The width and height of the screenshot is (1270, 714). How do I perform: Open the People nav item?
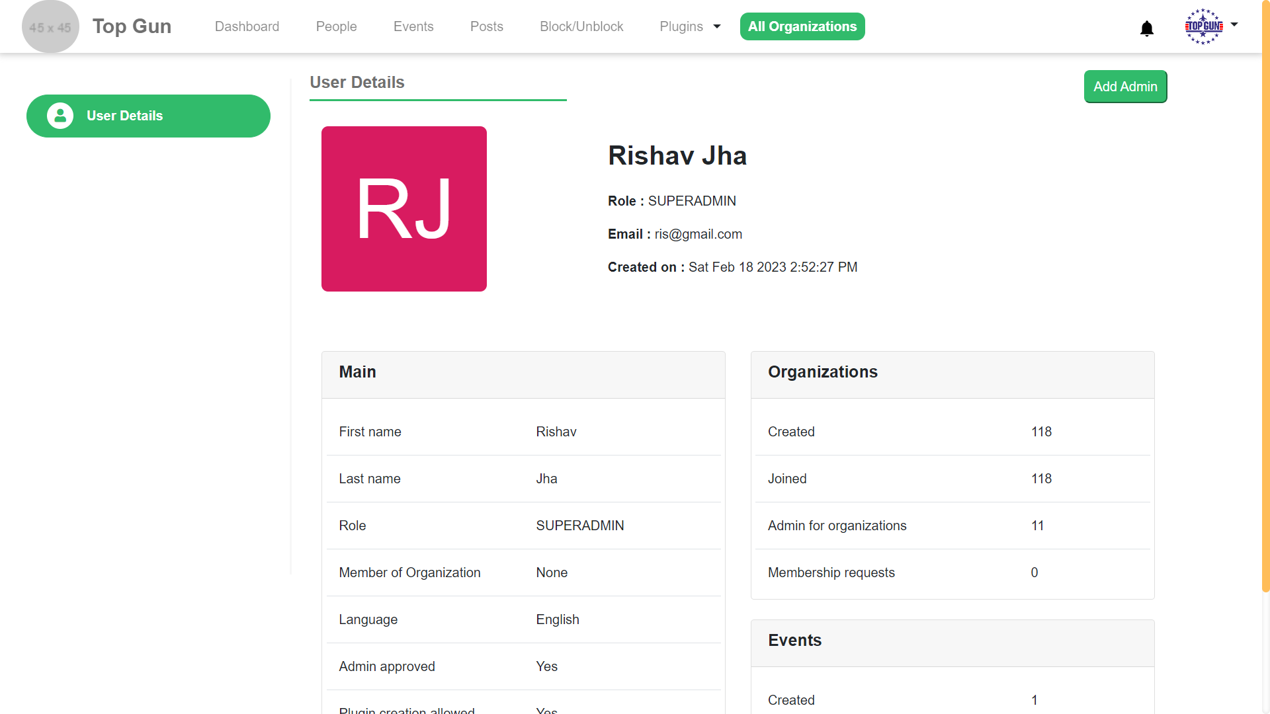336,26
